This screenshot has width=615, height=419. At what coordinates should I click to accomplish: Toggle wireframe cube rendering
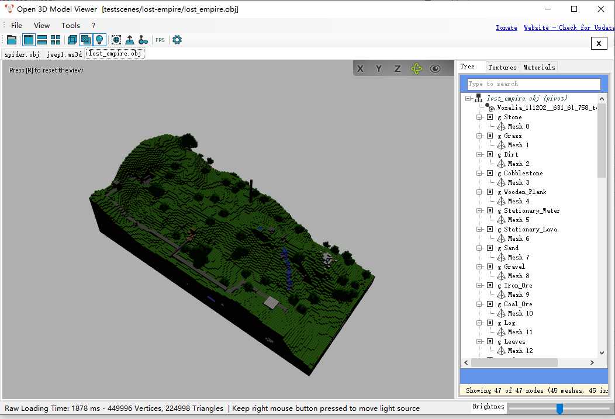72,40
